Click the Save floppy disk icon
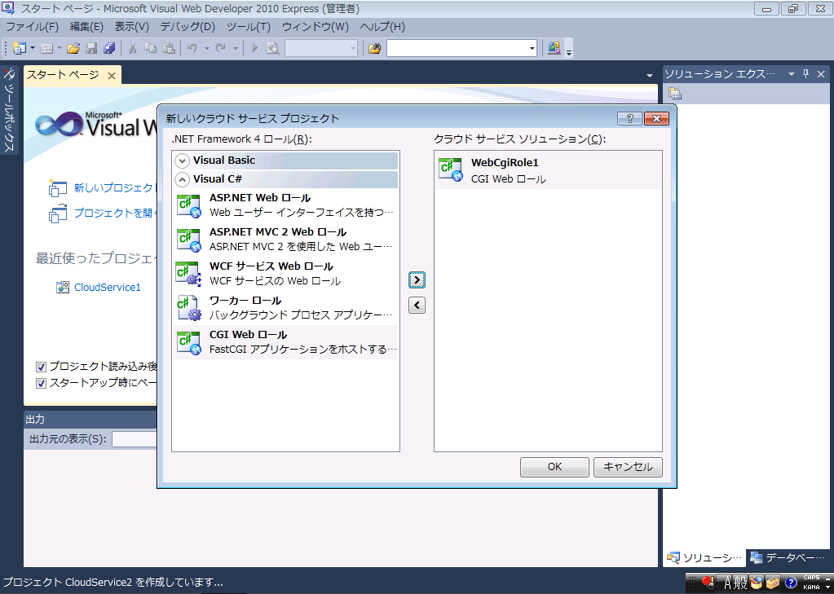834x594 pixels. coord(91,48)
